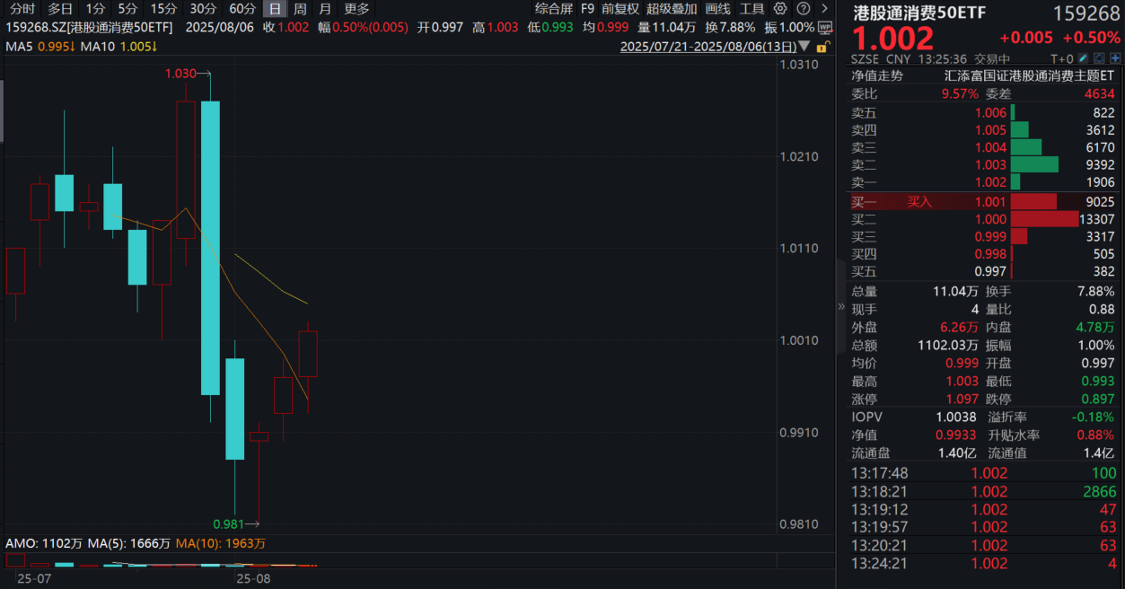Toggle the 超级叠加 overlay option
Viewport: 1125px width, 589px height.
672,8
